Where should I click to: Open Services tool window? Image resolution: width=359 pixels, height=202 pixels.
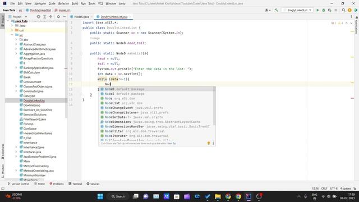pyautogui.click(x=93, y=183)
